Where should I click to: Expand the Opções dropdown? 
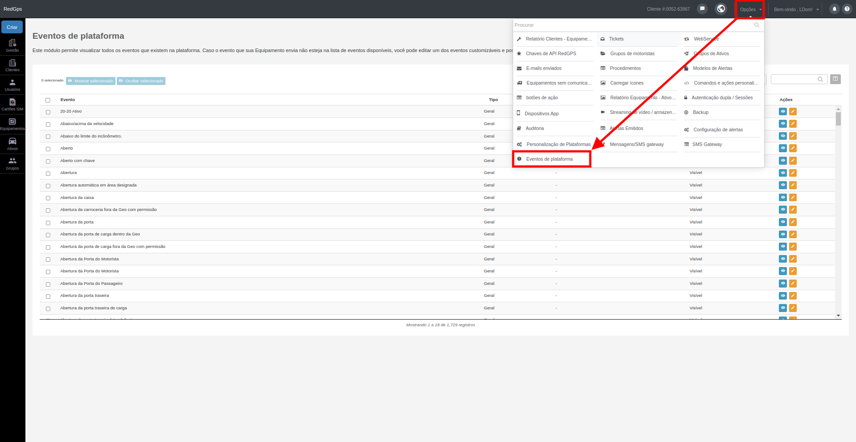click(x=751, y=9)
